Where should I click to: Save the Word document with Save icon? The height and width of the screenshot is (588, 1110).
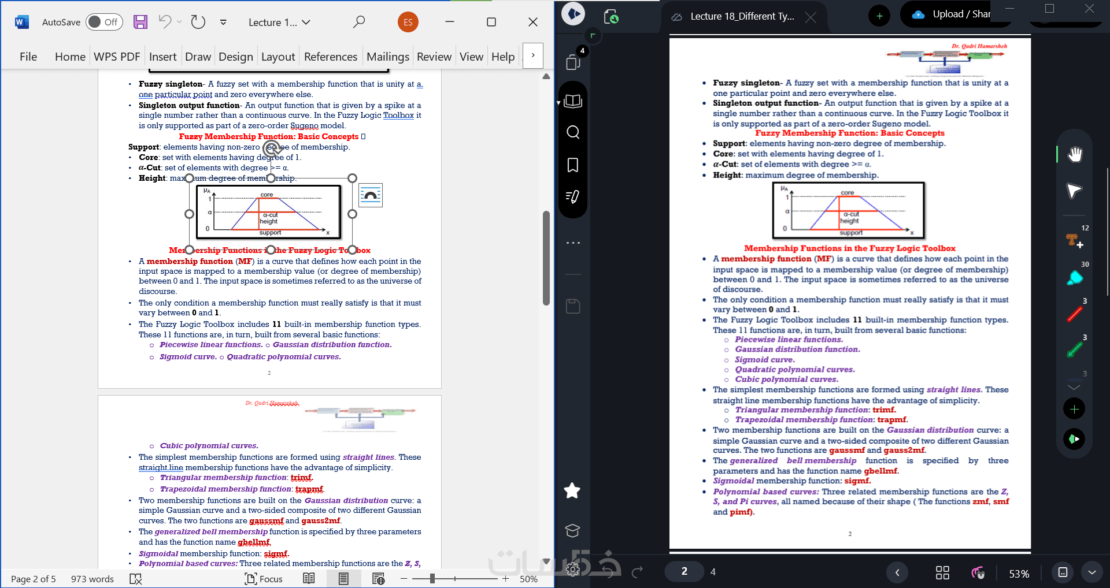click(140, 22)
